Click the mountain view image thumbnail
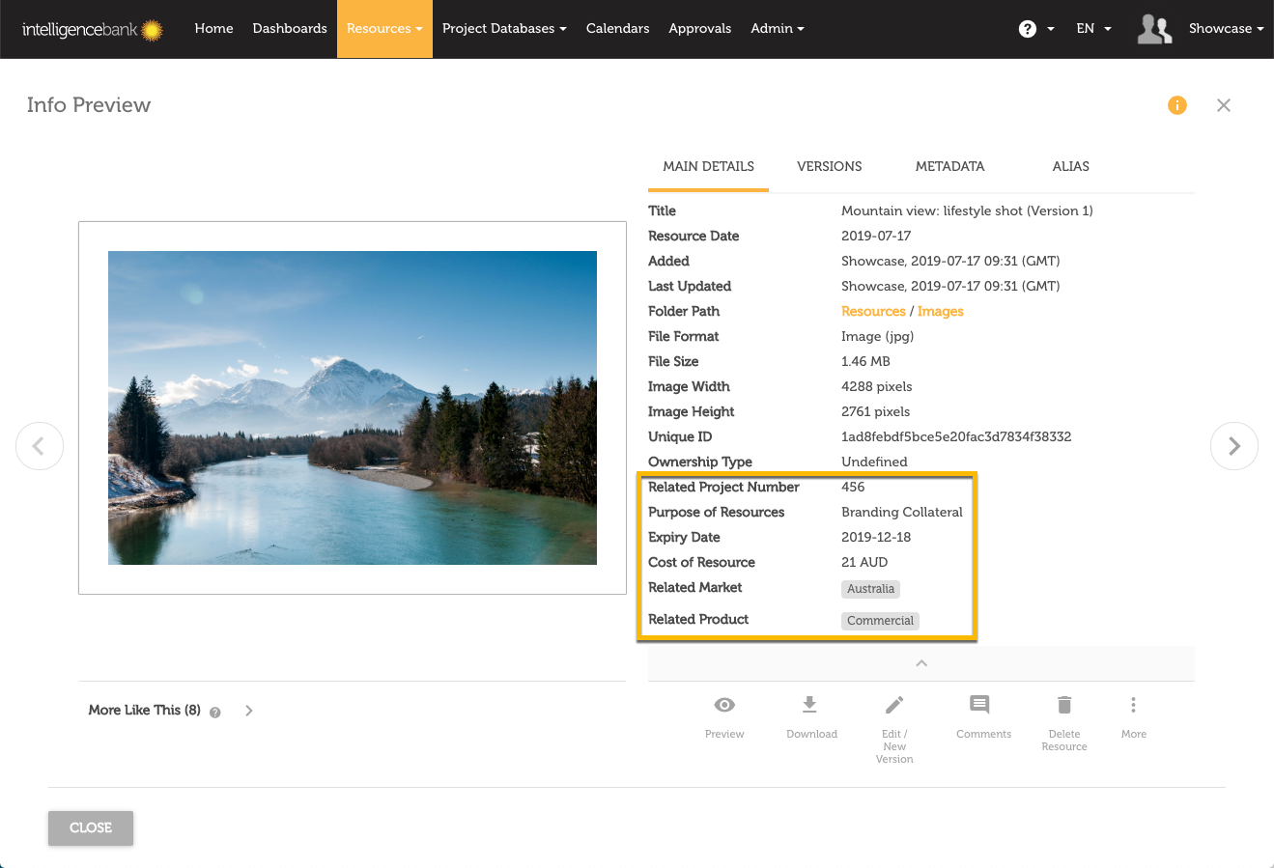Image resolution: width=1274 pixels, height=868 pixels. click(x=353, y=407)
